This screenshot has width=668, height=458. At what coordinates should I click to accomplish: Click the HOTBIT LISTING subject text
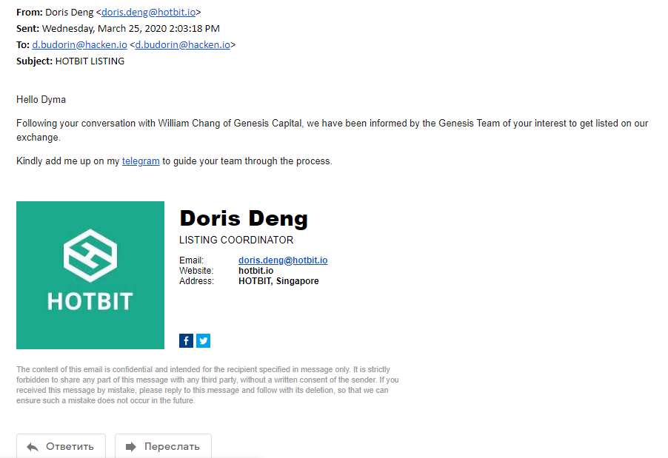[x=90, y=61]
